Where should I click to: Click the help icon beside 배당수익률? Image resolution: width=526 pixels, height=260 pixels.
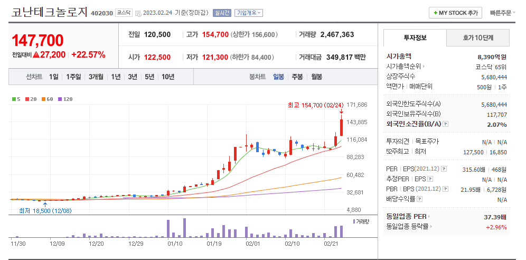tap(420, 199)
